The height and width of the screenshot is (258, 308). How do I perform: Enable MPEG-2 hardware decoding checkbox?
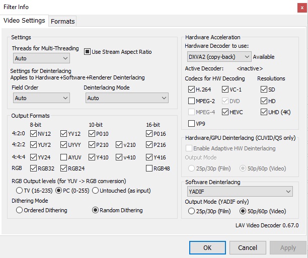191,101
